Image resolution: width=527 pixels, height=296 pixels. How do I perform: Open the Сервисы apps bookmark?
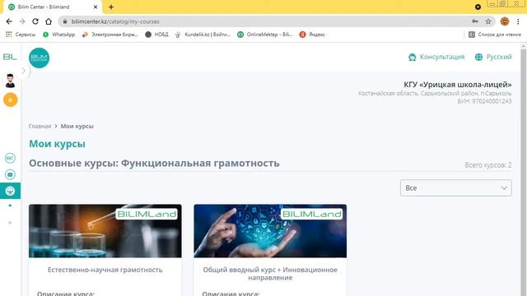point(21,35)
